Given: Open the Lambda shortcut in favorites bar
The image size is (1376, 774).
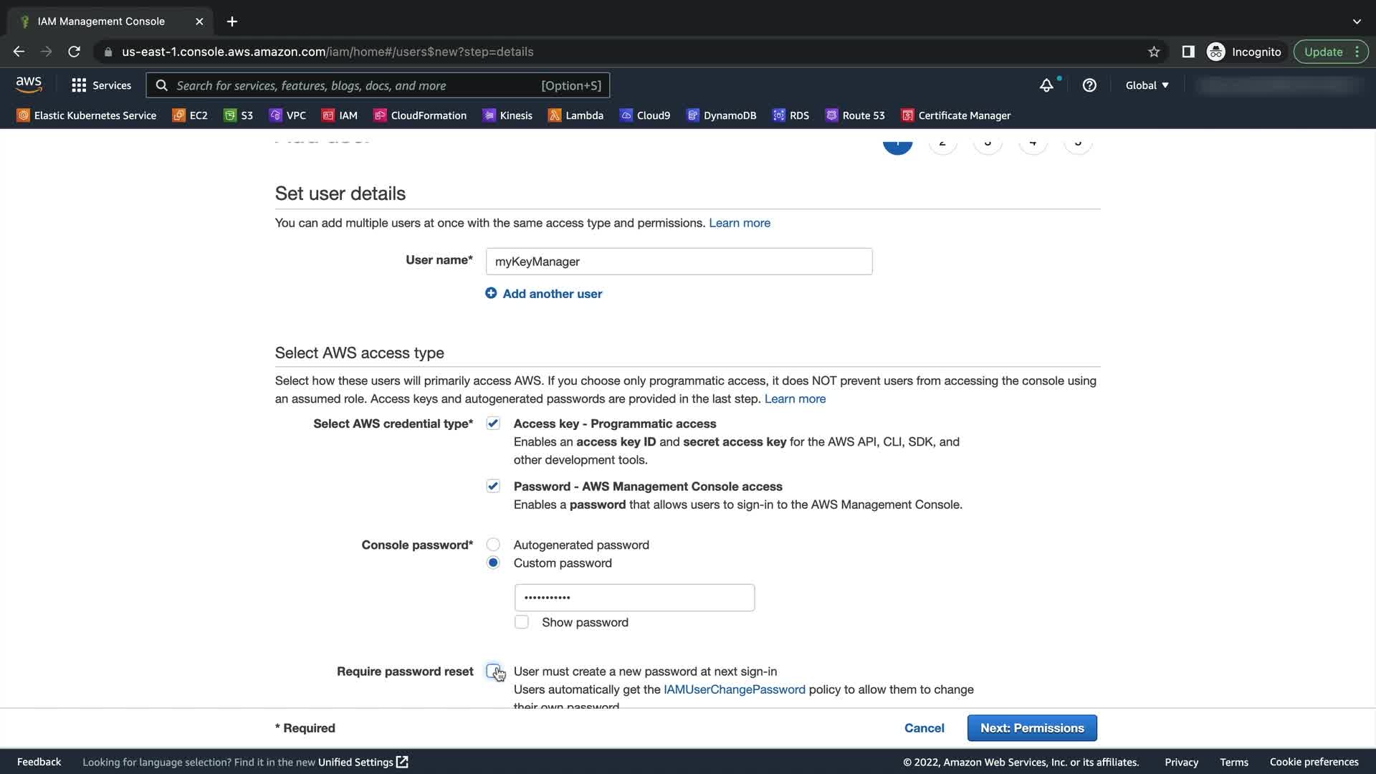Looking at the screenshot, I should pos(575,115).
